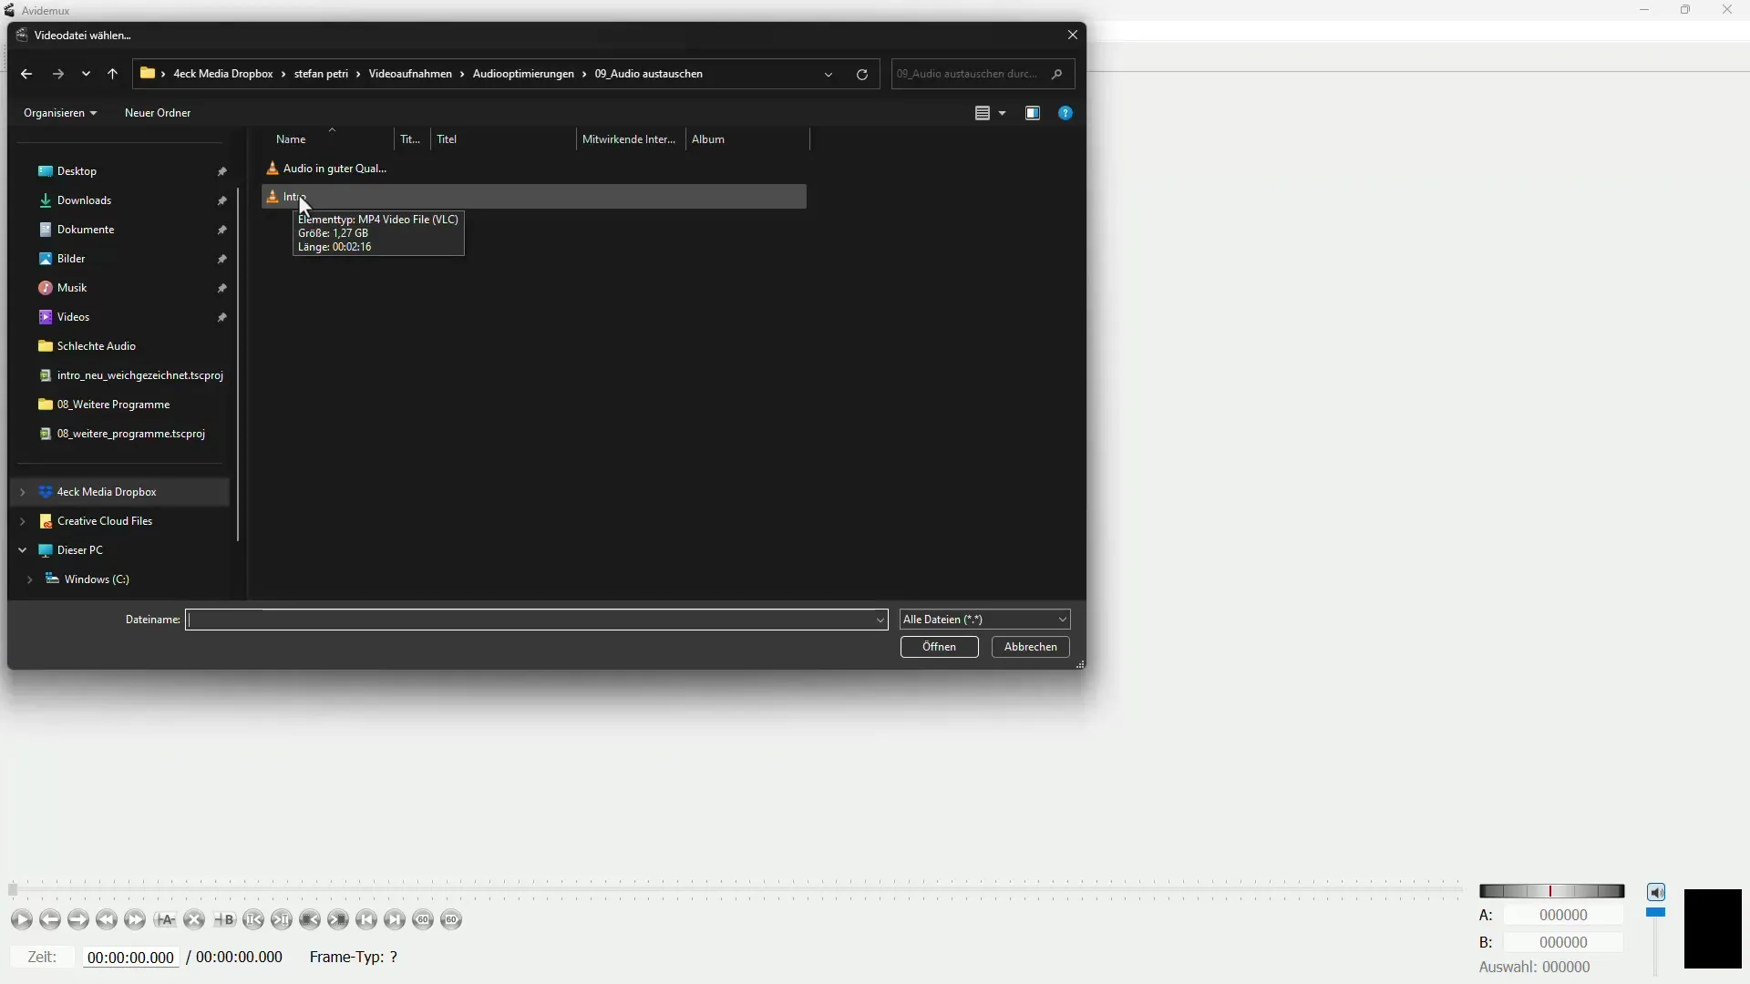Image resolution: width=1750 pixels, height=984 pixels.
Task: Click the A marker set icon
Action: (165, 919)
